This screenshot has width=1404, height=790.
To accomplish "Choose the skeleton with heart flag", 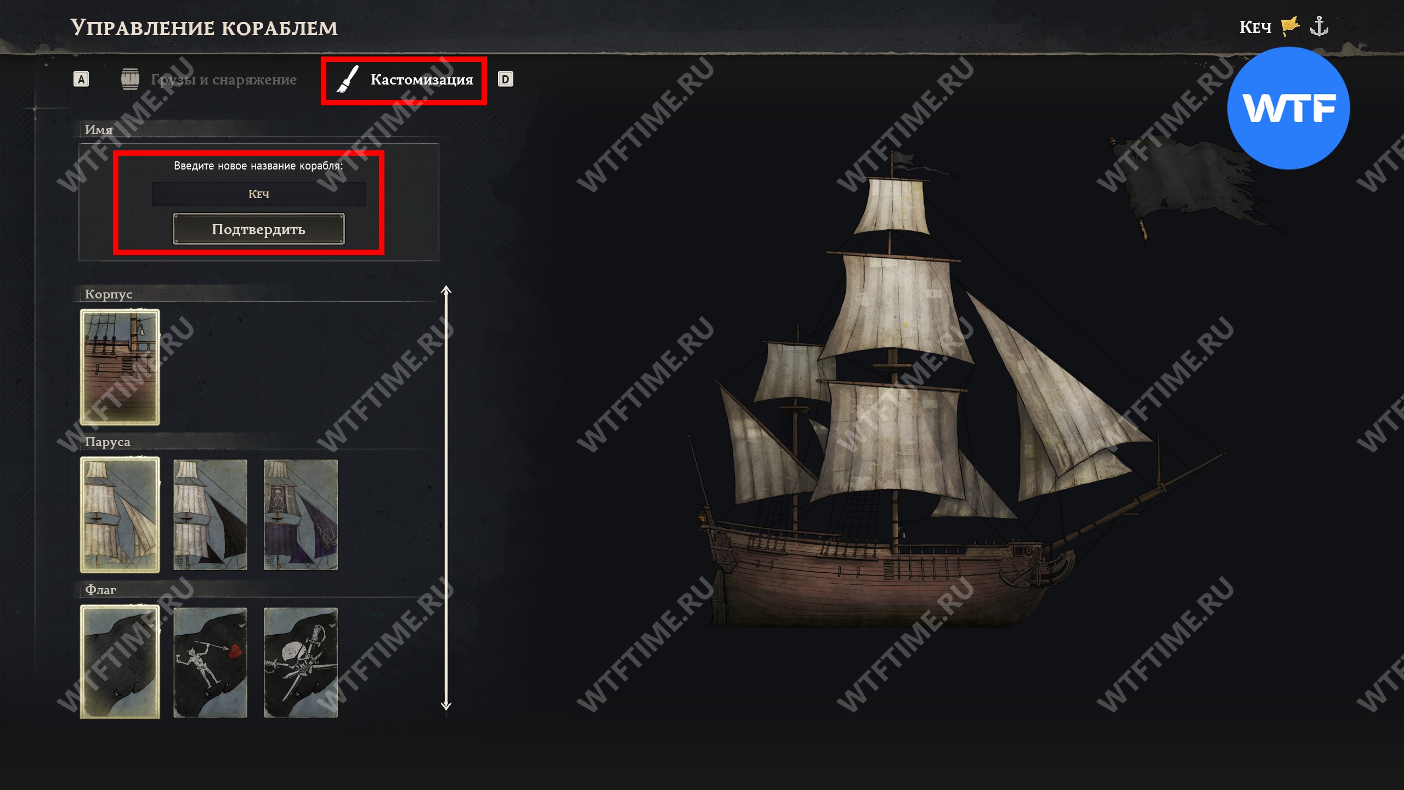I will (x=211, y=662).
